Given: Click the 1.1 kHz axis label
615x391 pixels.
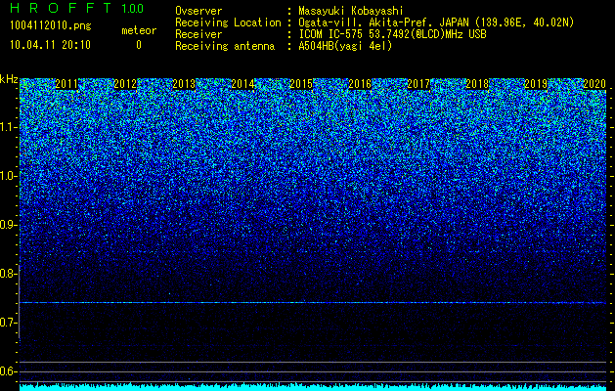Looking at the screenshot, I should (x=8, y=127).
